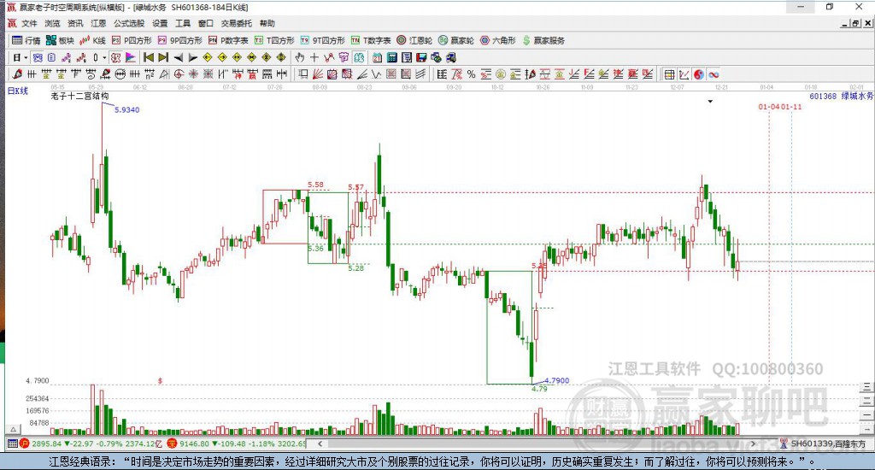This screenshot has width=875, height=470.
Task: Toggle the highlighted blue grid icon
Action: click(37, 57)
